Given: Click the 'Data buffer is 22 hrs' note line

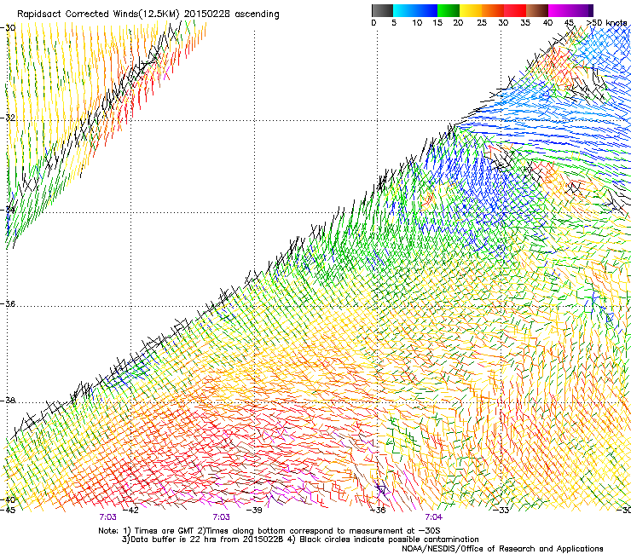Looking at the screenshot, I should pos(300,540).
